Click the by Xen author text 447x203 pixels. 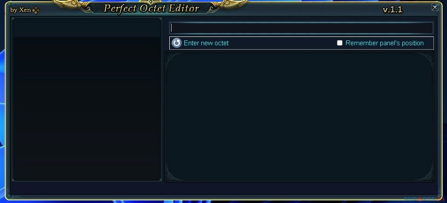coord(21,10)
